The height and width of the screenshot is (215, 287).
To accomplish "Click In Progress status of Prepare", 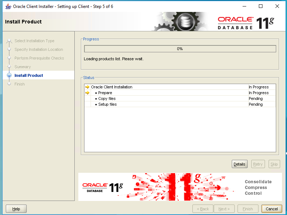I will pos(258,93).
